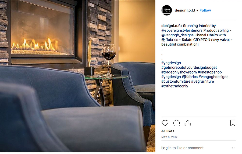
Task: Like the post with the heart icon
Action: click(x=165, y=123)
